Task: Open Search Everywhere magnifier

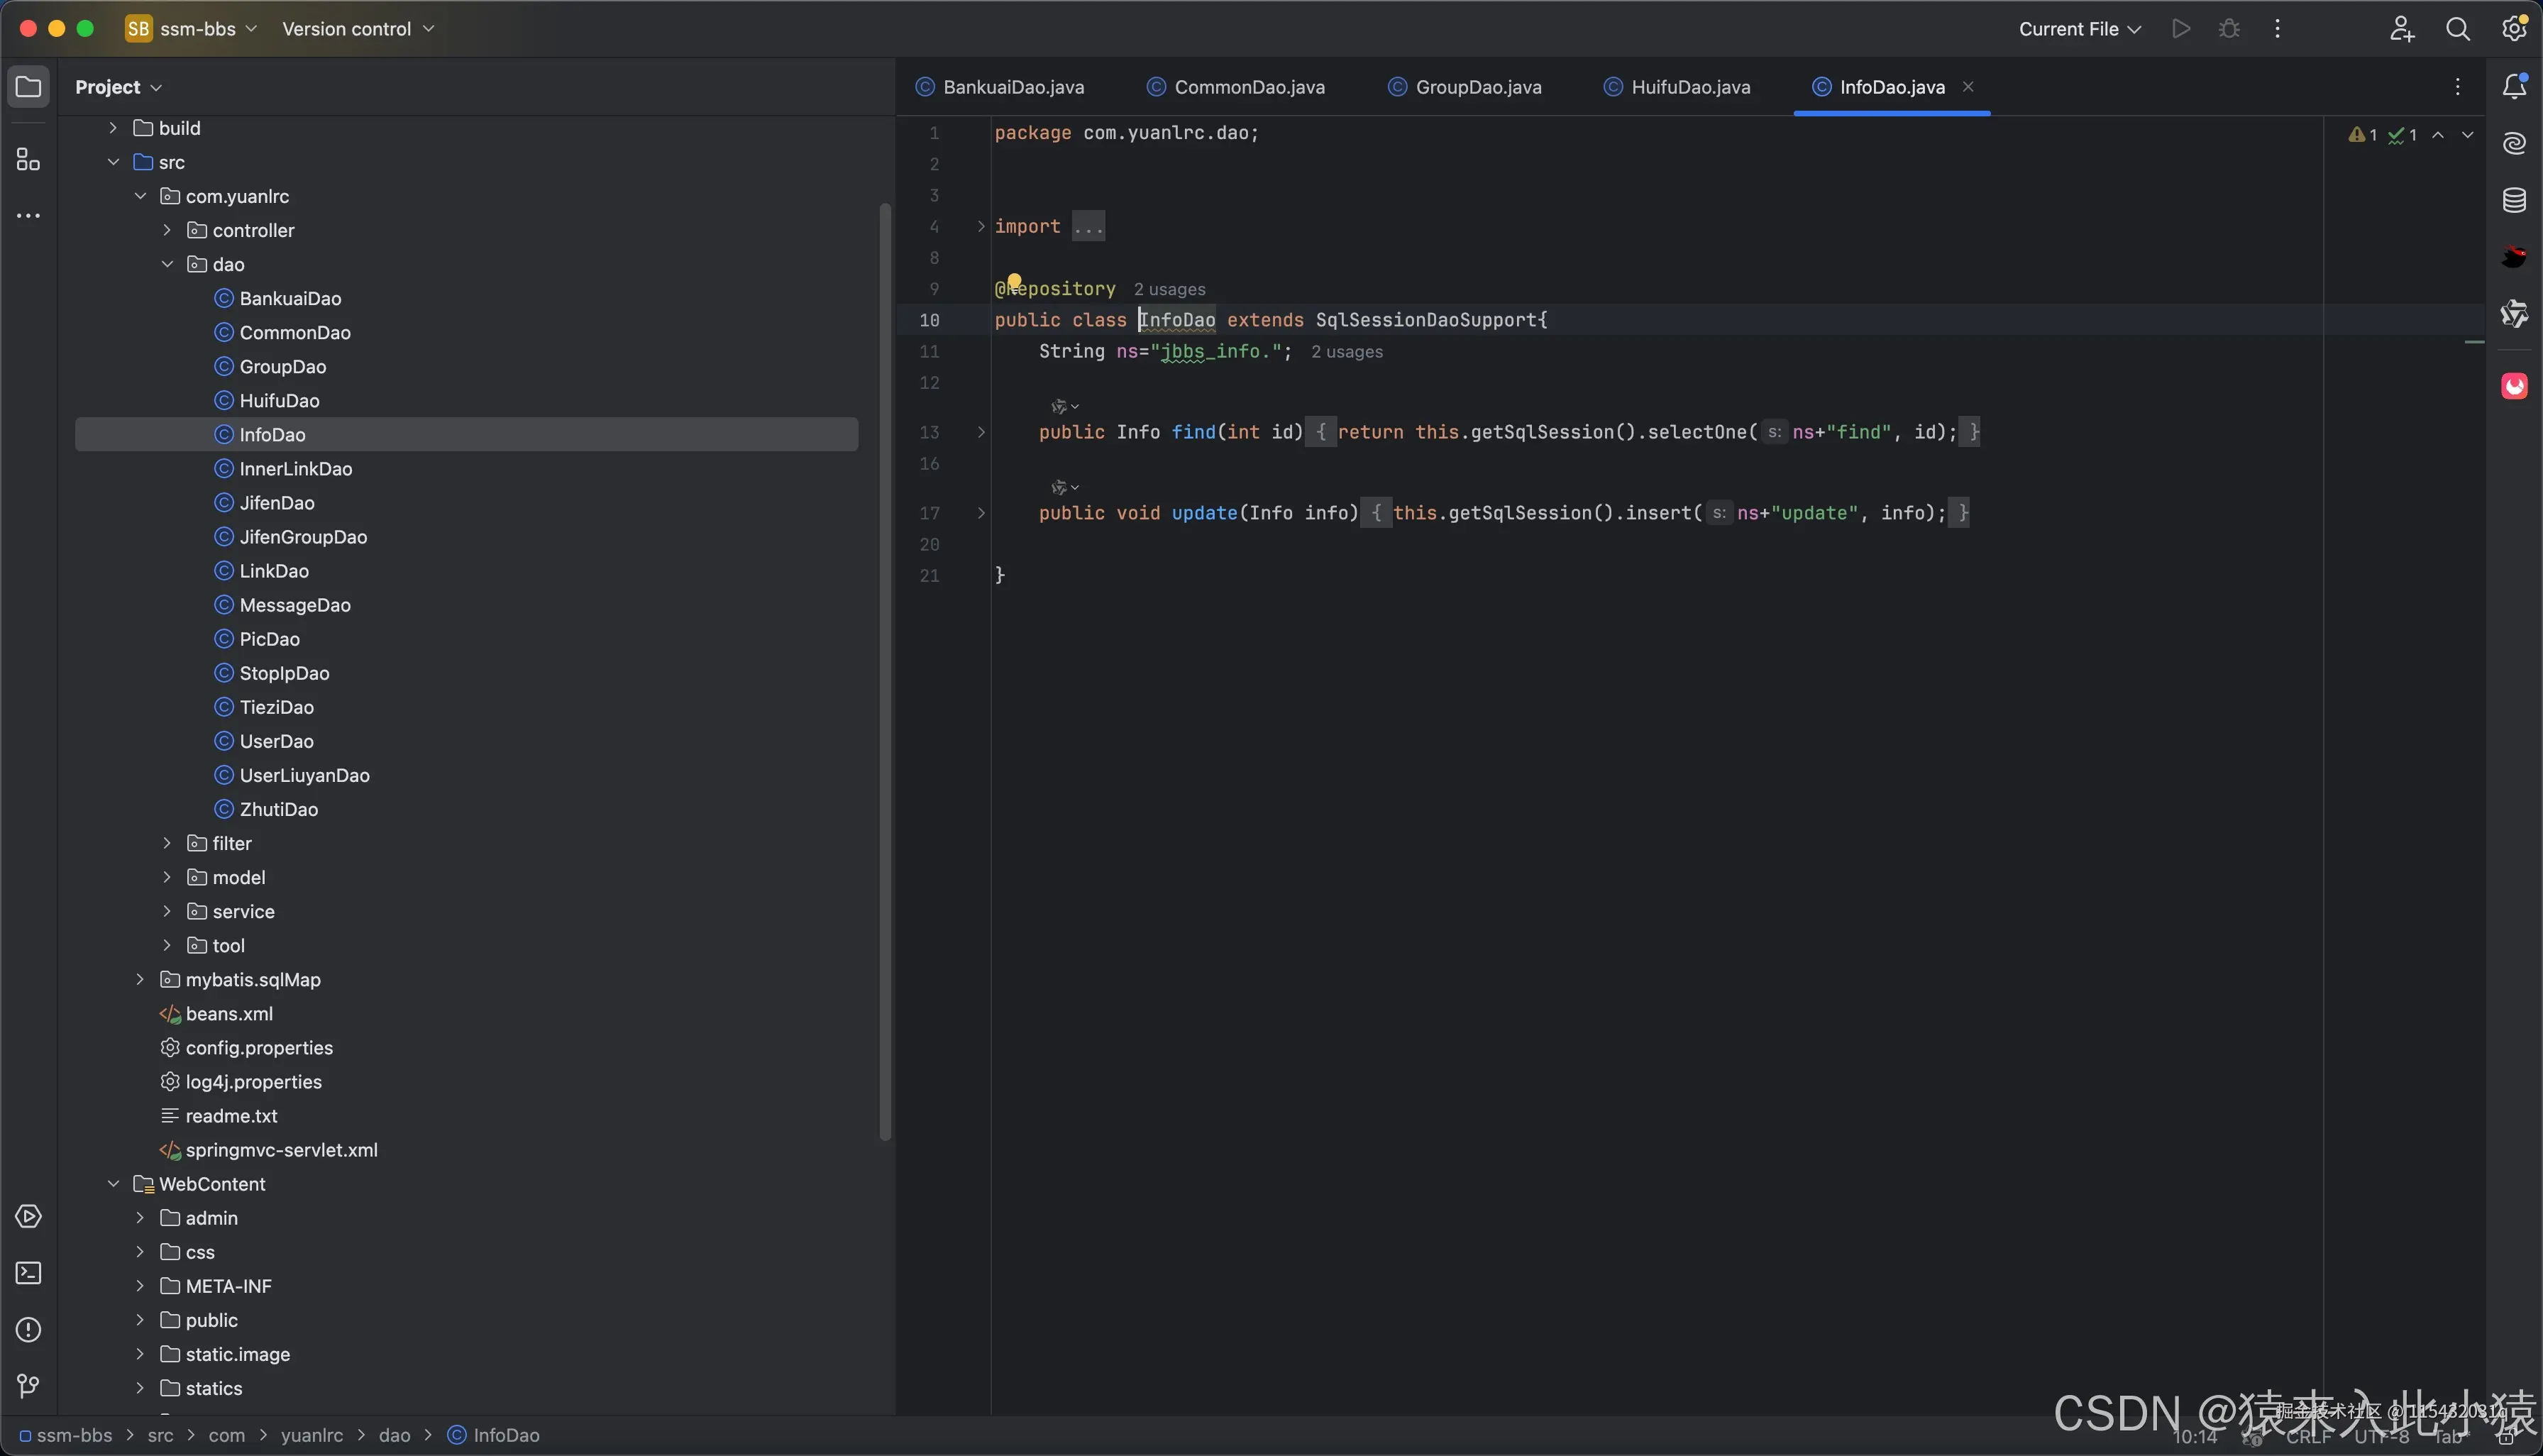Action: click(2457, 29)
